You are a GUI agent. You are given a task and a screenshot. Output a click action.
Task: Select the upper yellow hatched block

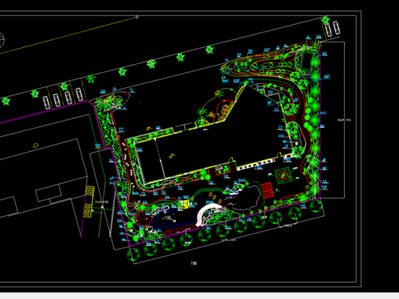pos(90,190)
